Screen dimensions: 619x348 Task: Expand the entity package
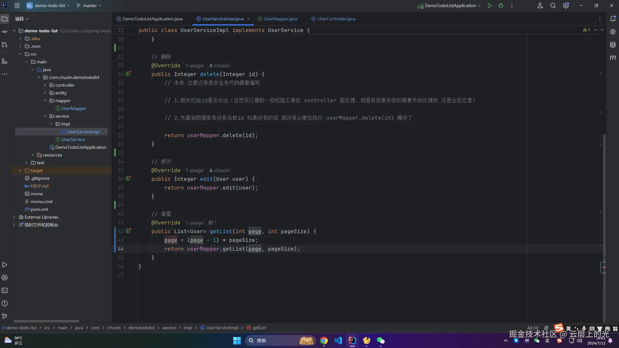(45, 93)
